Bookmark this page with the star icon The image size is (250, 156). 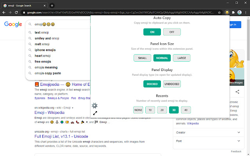[x=220, y=12]
